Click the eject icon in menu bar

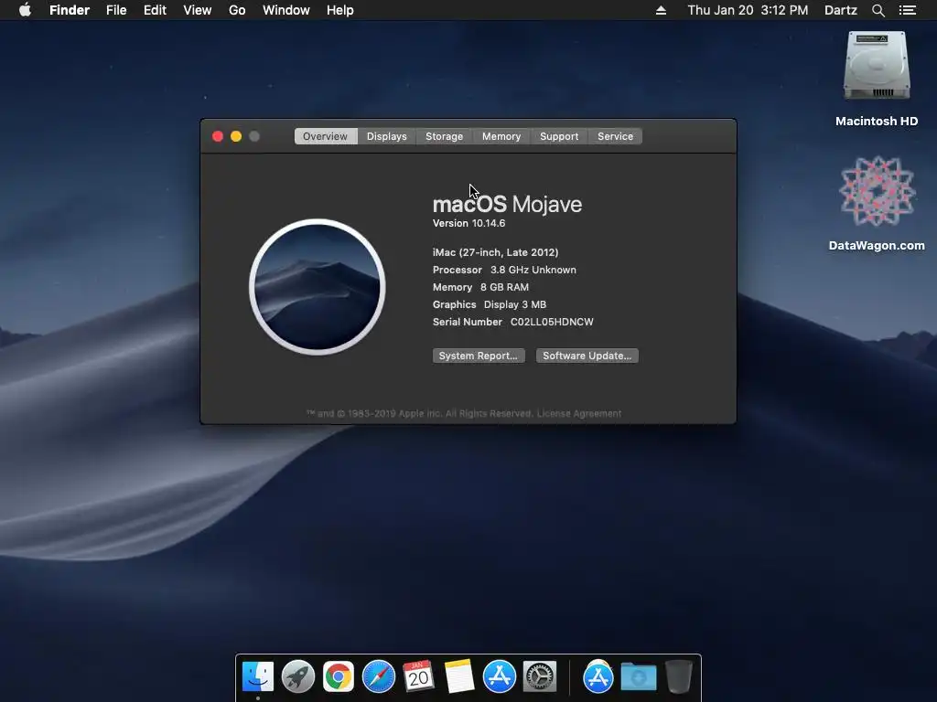661,10
